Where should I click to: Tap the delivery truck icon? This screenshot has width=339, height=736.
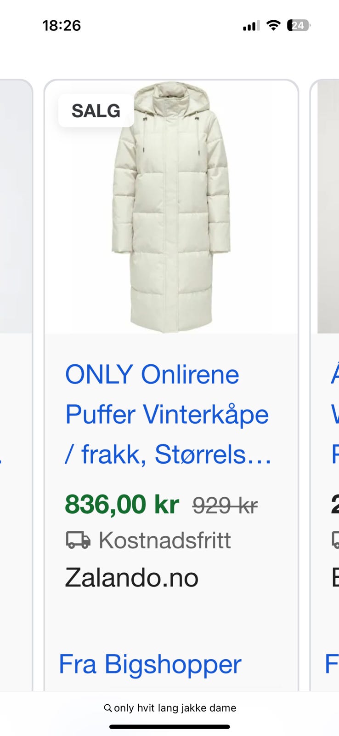pos(78,540)
